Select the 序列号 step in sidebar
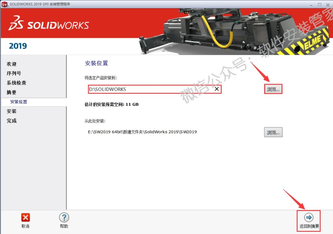333x234 pixels. click(x=14, y=73)
